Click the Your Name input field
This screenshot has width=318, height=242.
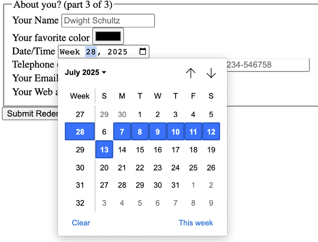[108, 20]
